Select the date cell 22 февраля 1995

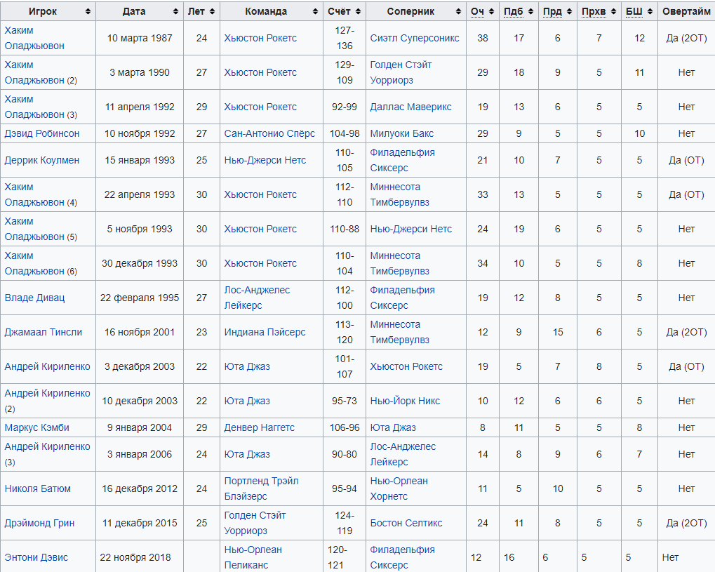coord(140,298)
